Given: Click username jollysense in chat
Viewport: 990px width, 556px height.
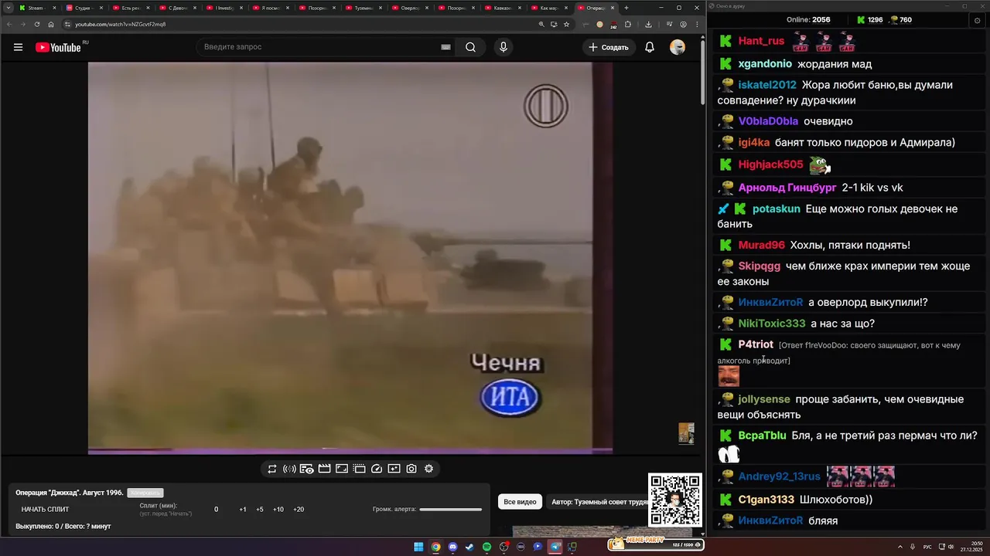Looking at the screenshot, I should 764,399.
